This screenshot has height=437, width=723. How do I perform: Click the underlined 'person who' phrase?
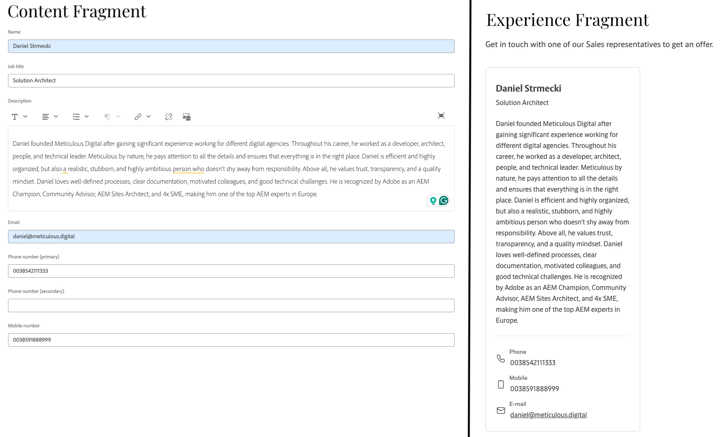pos(188,169)
